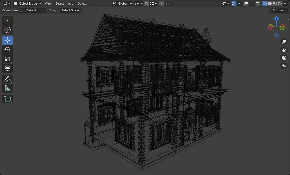Viewport: 290px width, 175px height.
Task: Click the pan view hand icon
Action: pyautogui.click(x=284, y=50)
